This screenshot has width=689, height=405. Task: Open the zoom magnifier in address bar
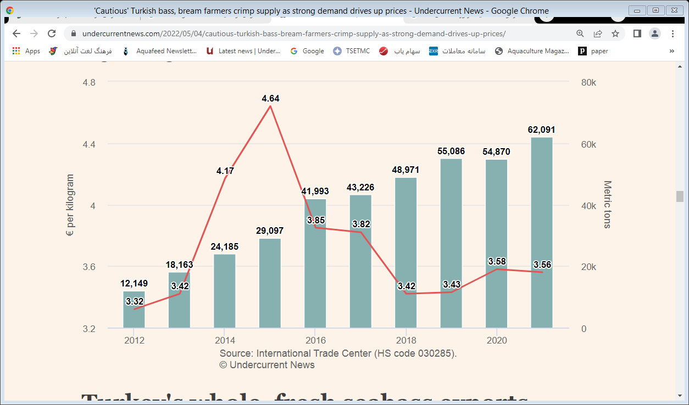pos(580,33)
